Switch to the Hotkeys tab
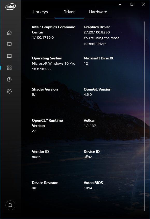 [40, 12]
